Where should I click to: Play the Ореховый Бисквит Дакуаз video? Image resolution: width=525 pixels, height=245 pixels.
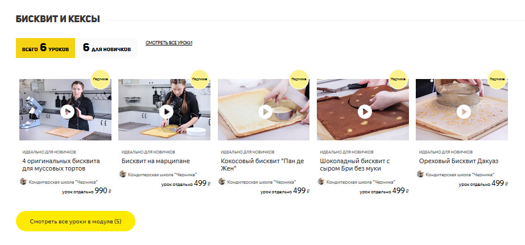[x=464, y=112]
